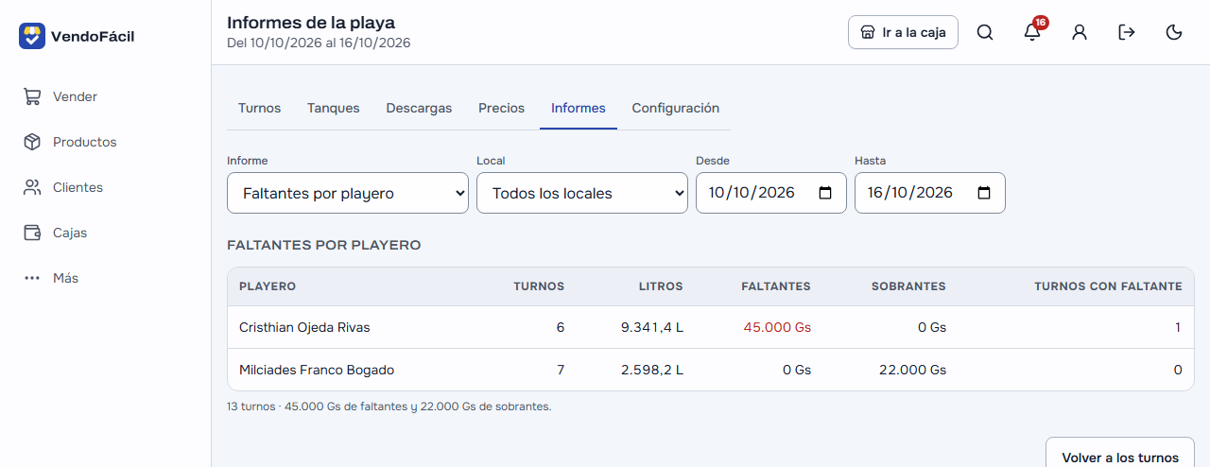The width and height of the screenshot is (1210, 467).
Task: Click the TURNOS CON FALTANTE column header
Action: 1109,286
